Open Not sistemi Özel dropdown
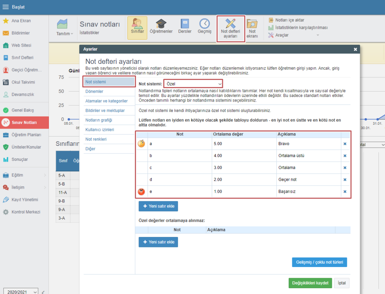Screen dimensions: 385x294 (x=193, y=84)
